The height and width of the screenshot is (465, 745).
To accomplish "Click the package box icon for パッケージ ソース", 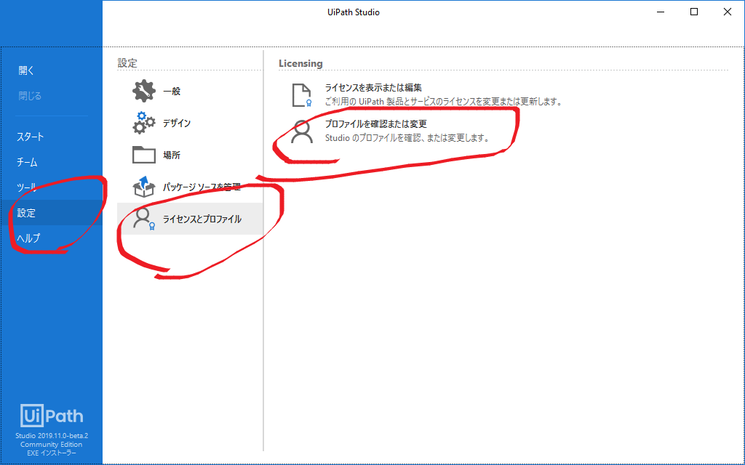I will coord(144,187).
